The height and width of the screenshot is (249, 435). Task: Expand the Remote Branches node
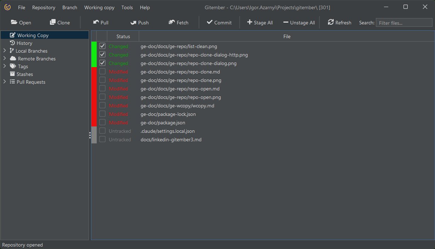click(5, 59)
